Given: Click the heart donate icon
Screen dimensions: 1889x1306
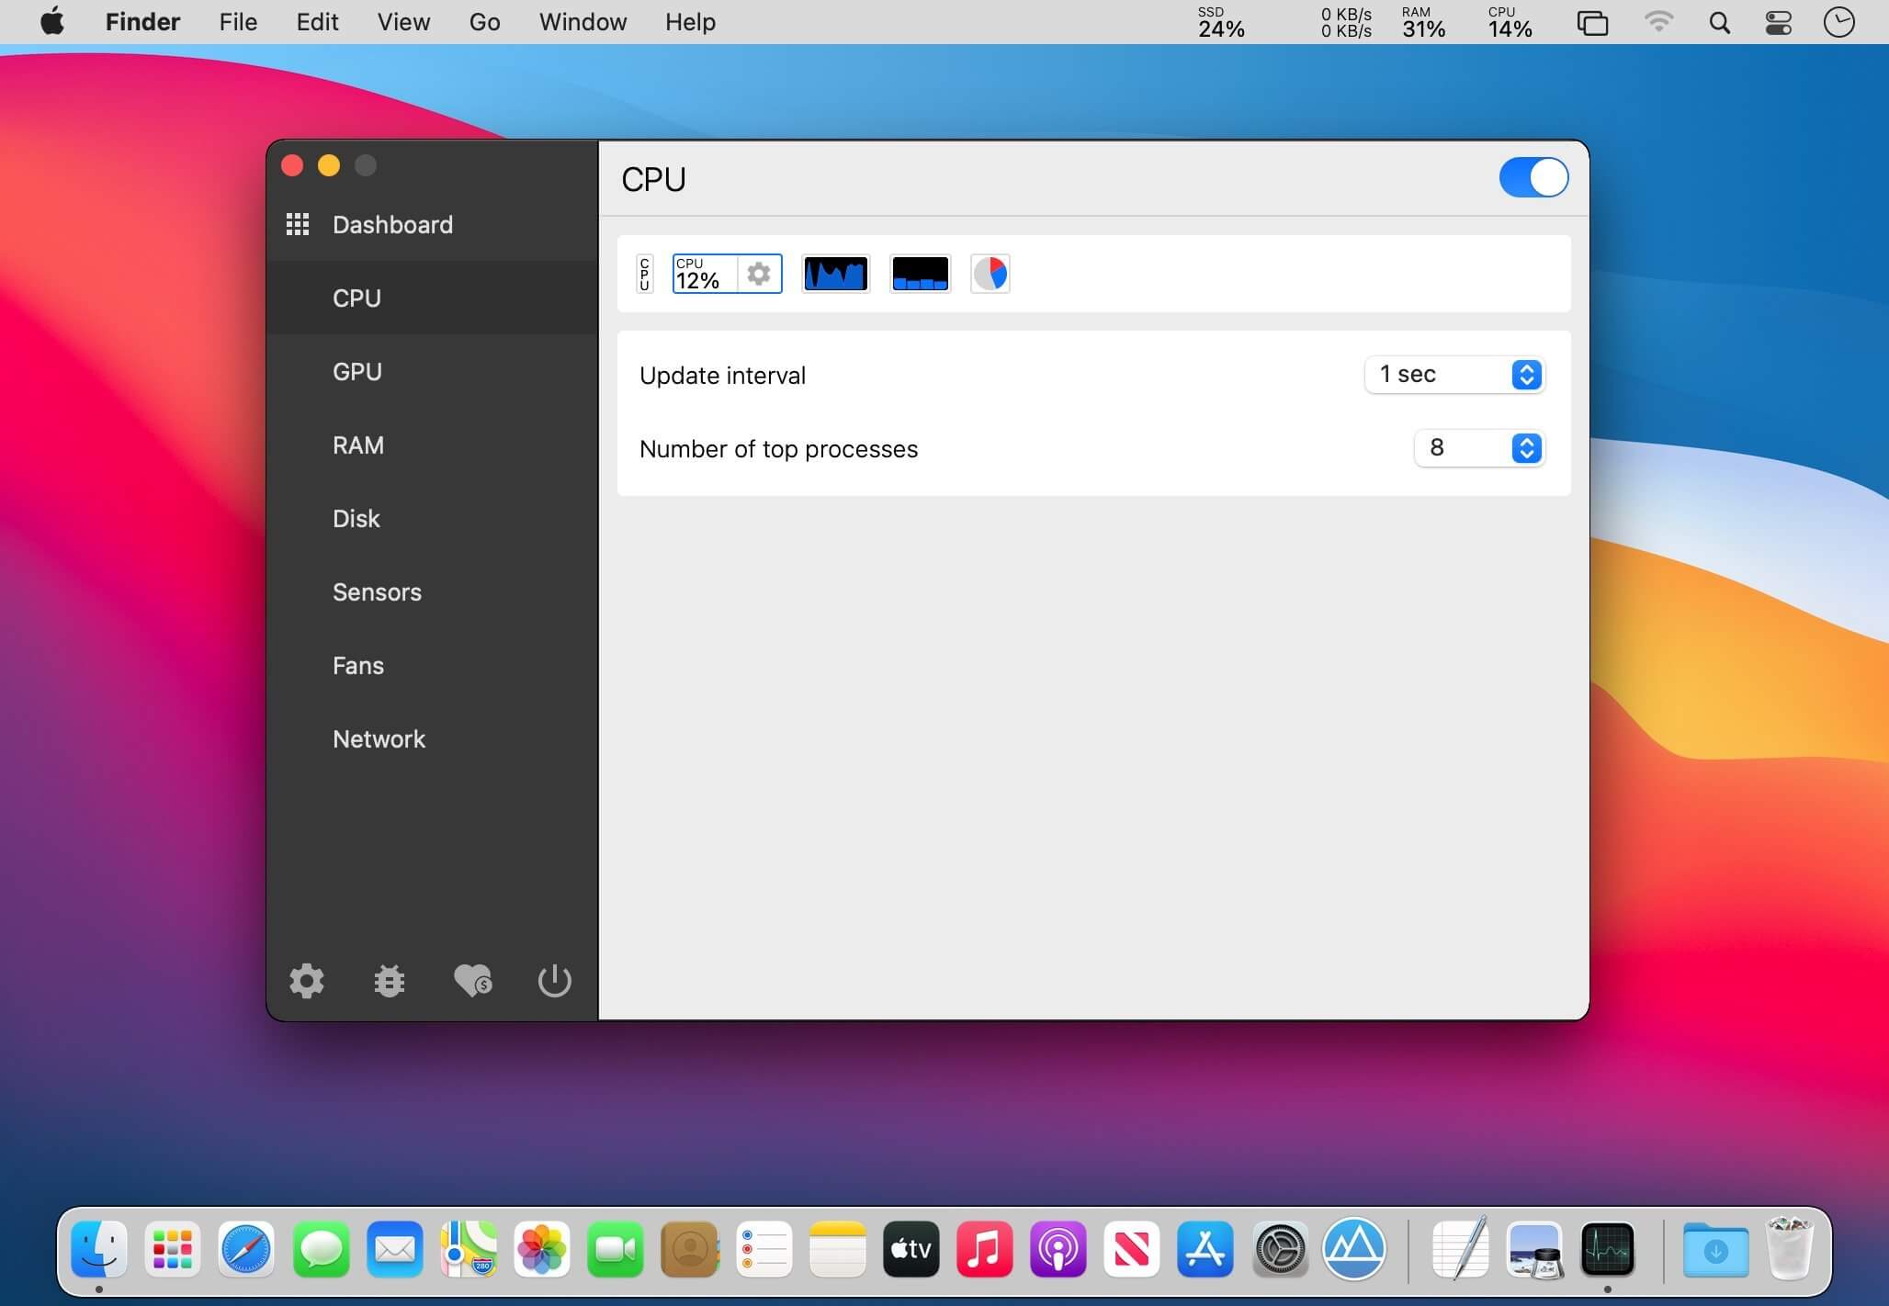Looking at the screenshot, I should (472, 981).
